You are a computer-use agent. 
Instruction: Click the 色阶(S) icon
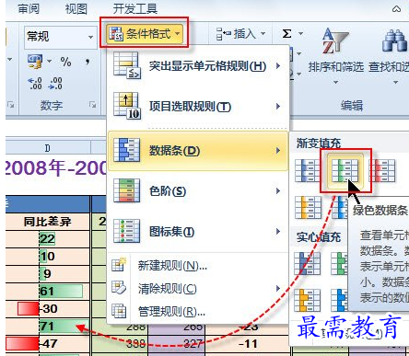point(127,190)
